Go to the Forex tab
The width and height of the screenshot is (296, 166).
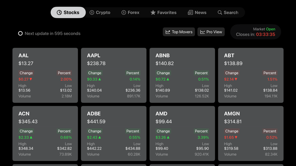tap(130, 12)
